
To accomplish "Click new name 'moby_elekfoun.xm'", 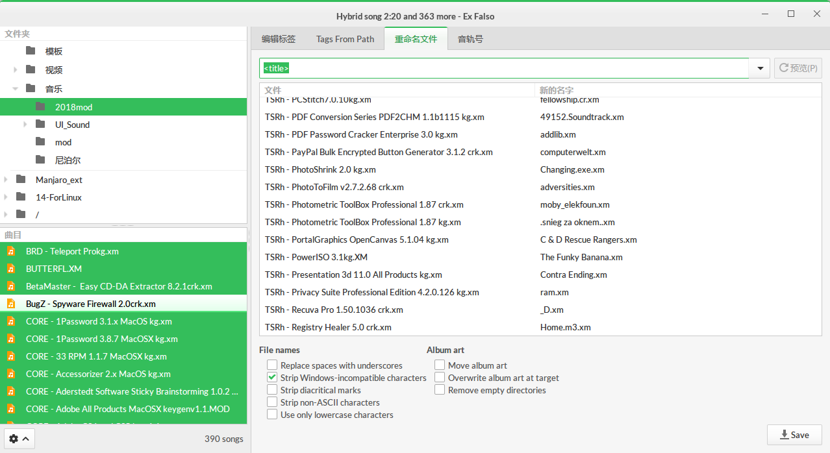I will tap(575, 204).
